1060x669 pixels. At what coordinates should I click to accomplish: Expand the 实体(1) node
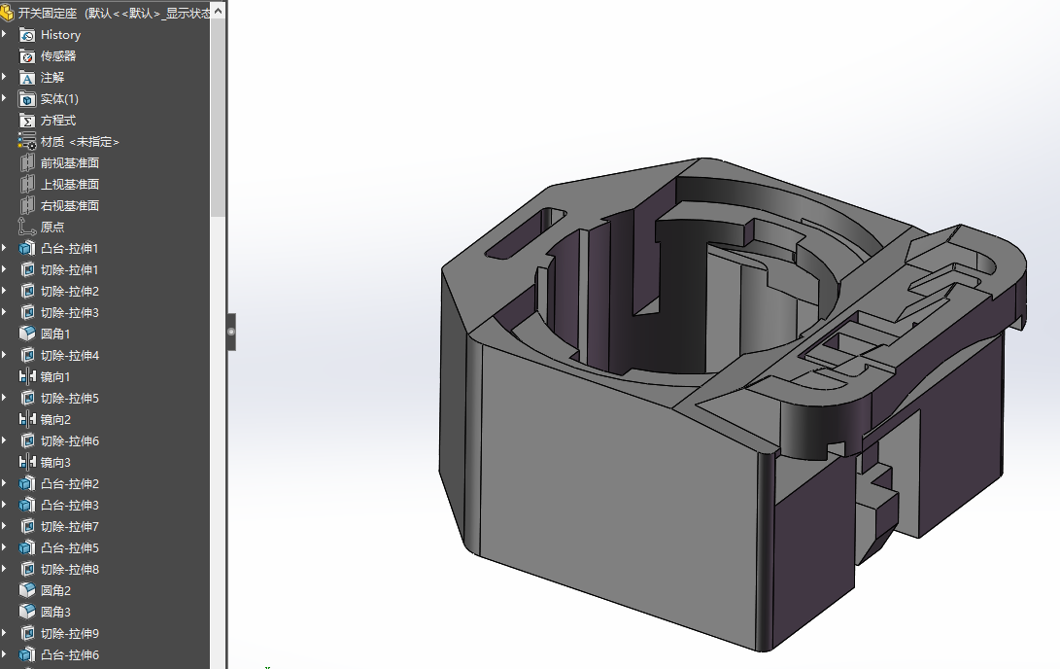click(5, 99)
